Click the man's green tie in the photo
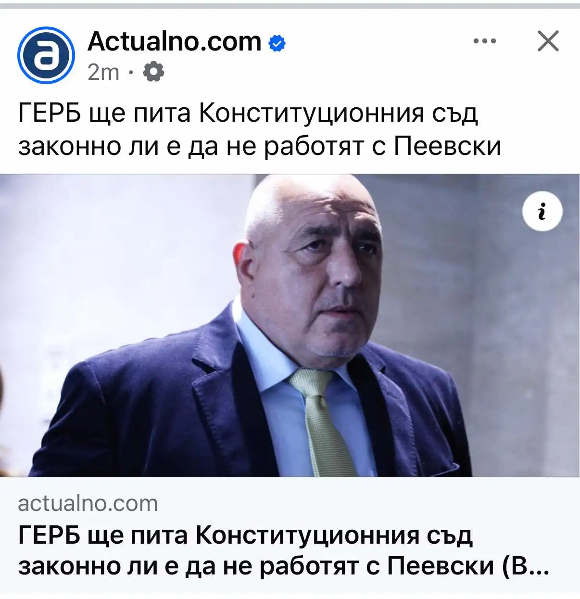 [321, 421]
